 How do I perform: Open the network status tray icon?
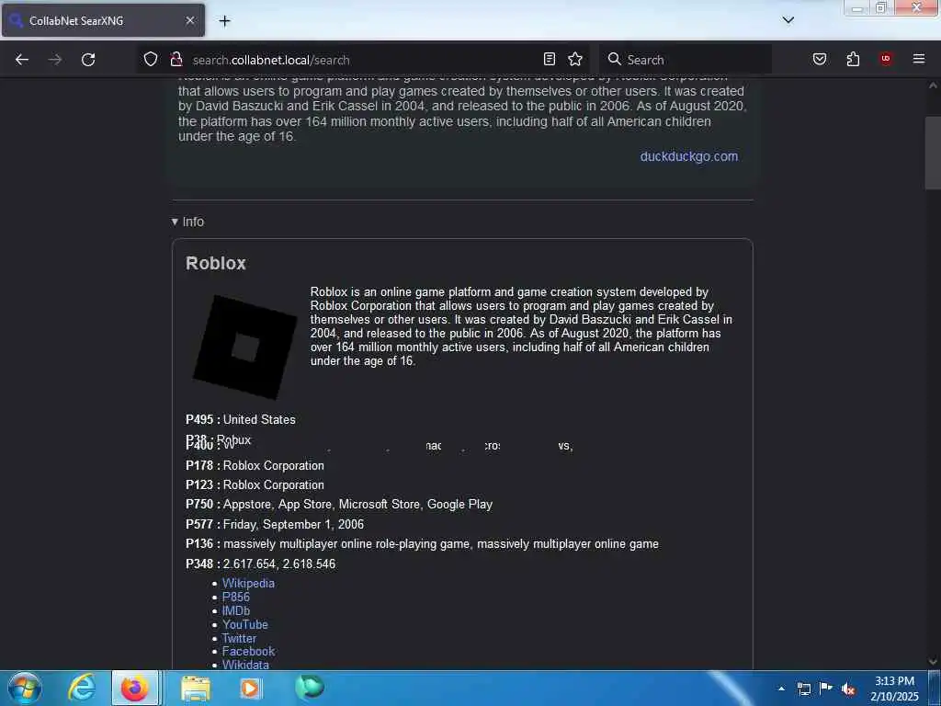pyautogui.click(x=804, y=689)
